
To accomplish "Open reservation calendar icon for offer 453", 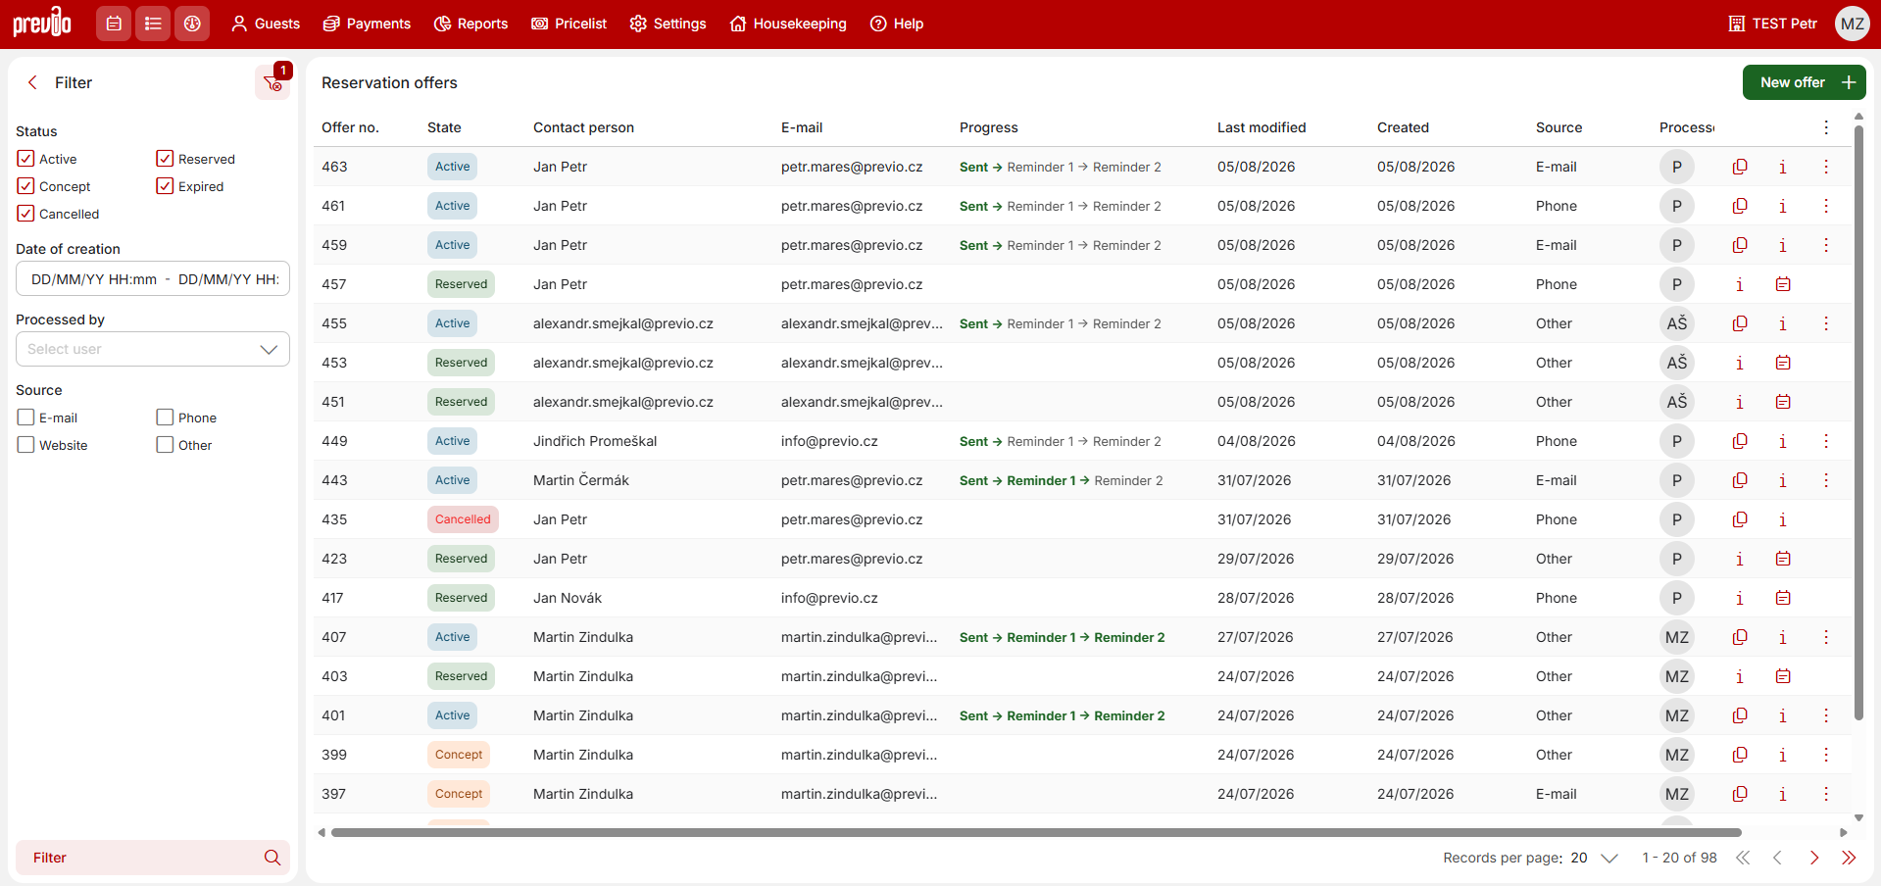I will 1783,363.
